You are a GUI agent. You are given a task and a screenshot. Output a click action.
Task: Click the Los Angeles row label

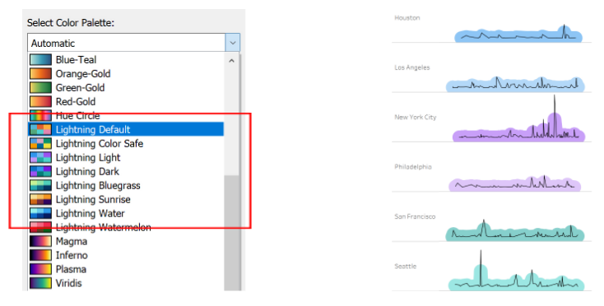click(x=412, y=67)
